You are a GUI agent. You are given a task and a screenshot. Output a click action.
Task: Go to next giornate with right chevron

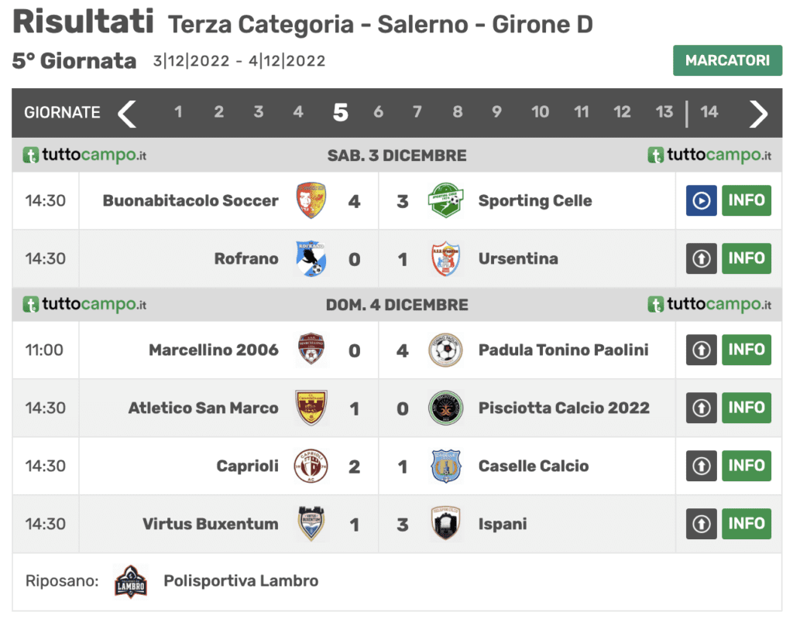(758, 114)
